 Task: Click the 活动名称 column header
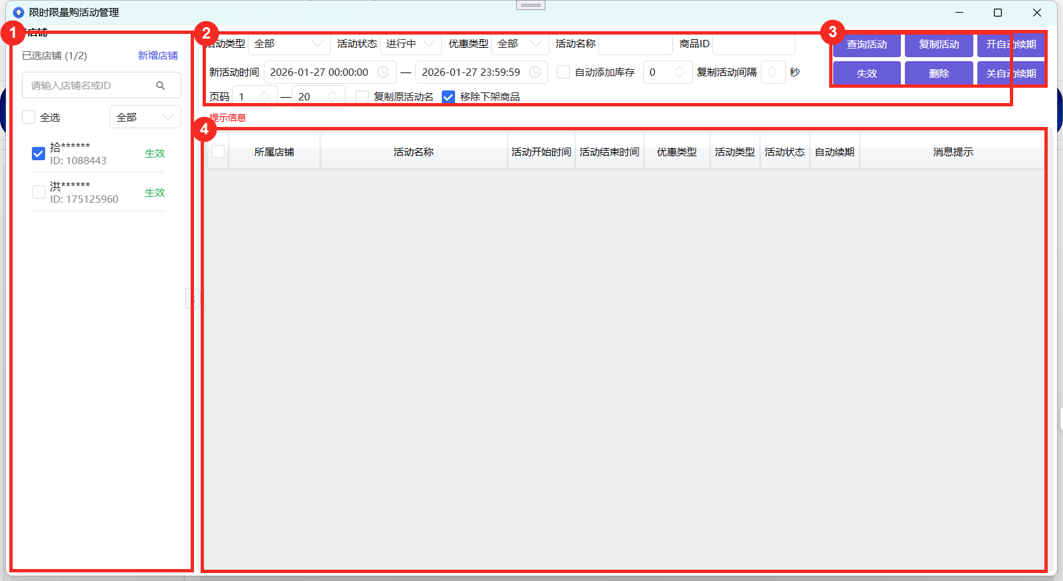coord(413,152)
